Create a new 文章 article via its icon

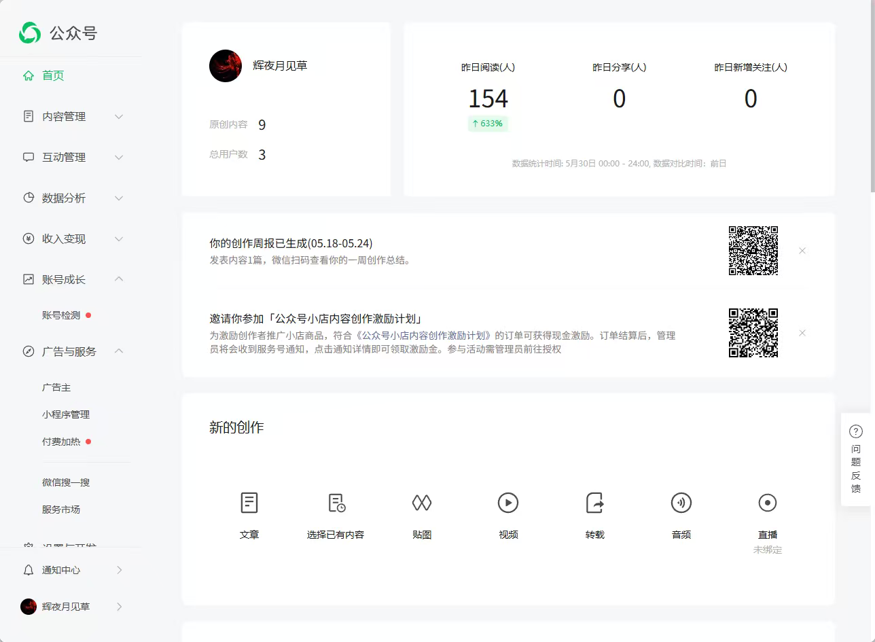click(249, 503)
